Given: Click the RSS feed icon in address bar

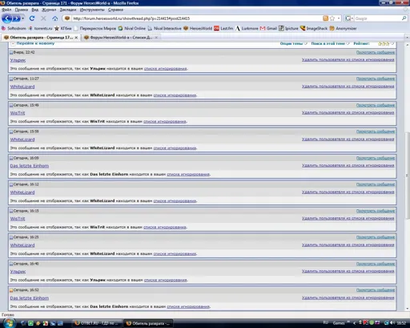Looking at the screenshot, I should (325, 18).
